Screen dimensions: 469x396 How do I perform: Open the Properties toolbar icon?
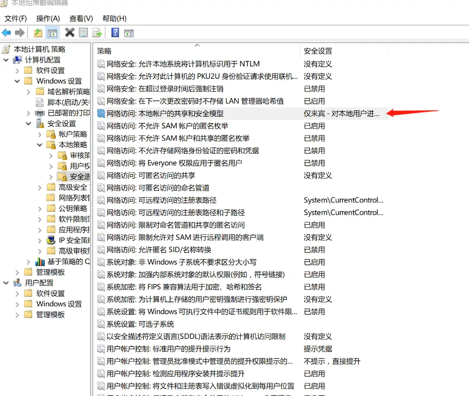(x=84, y=33)
